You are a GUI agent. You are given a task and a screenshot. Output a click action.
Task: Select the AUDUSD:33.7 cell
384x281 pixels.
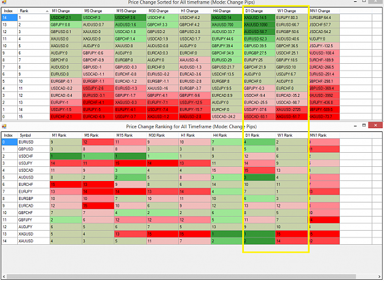pos(227,32)
